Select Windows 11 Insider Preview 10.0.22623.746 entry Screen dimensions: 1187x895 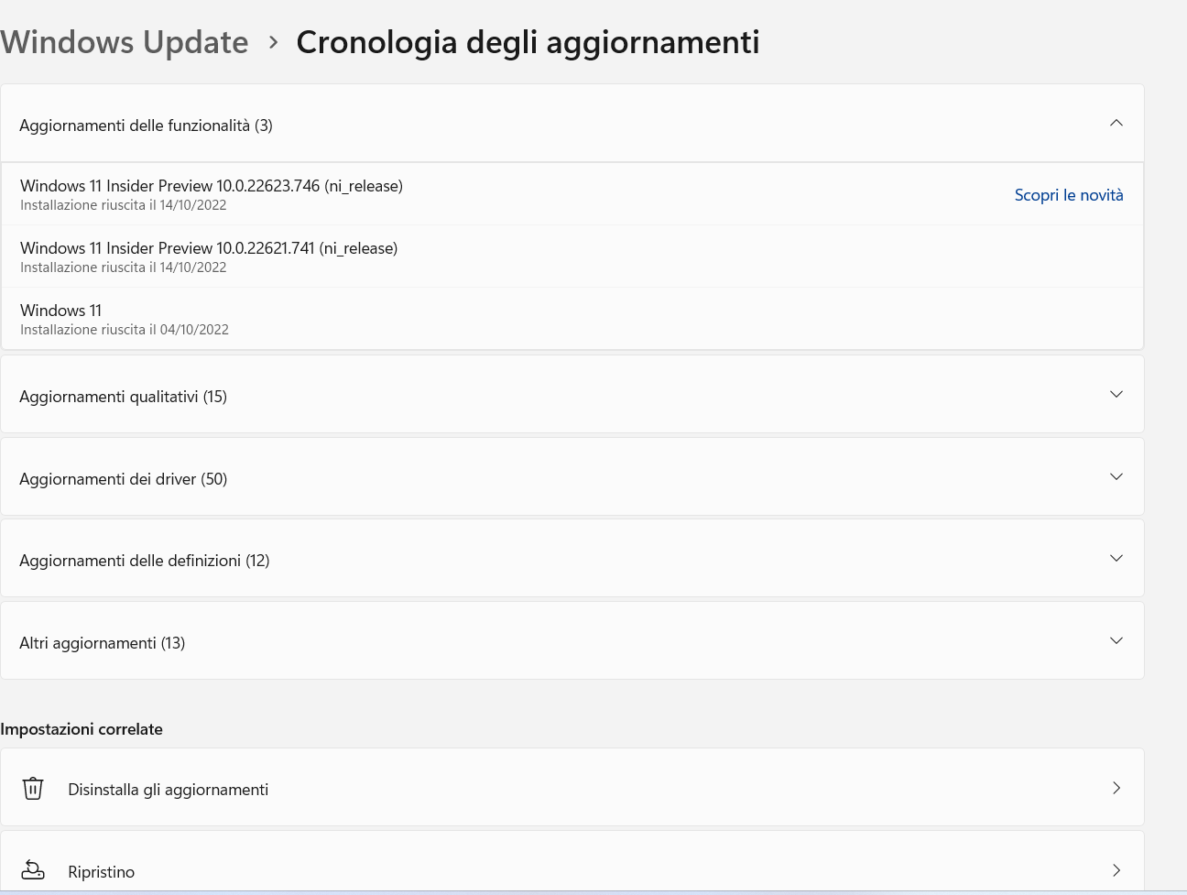212,186
